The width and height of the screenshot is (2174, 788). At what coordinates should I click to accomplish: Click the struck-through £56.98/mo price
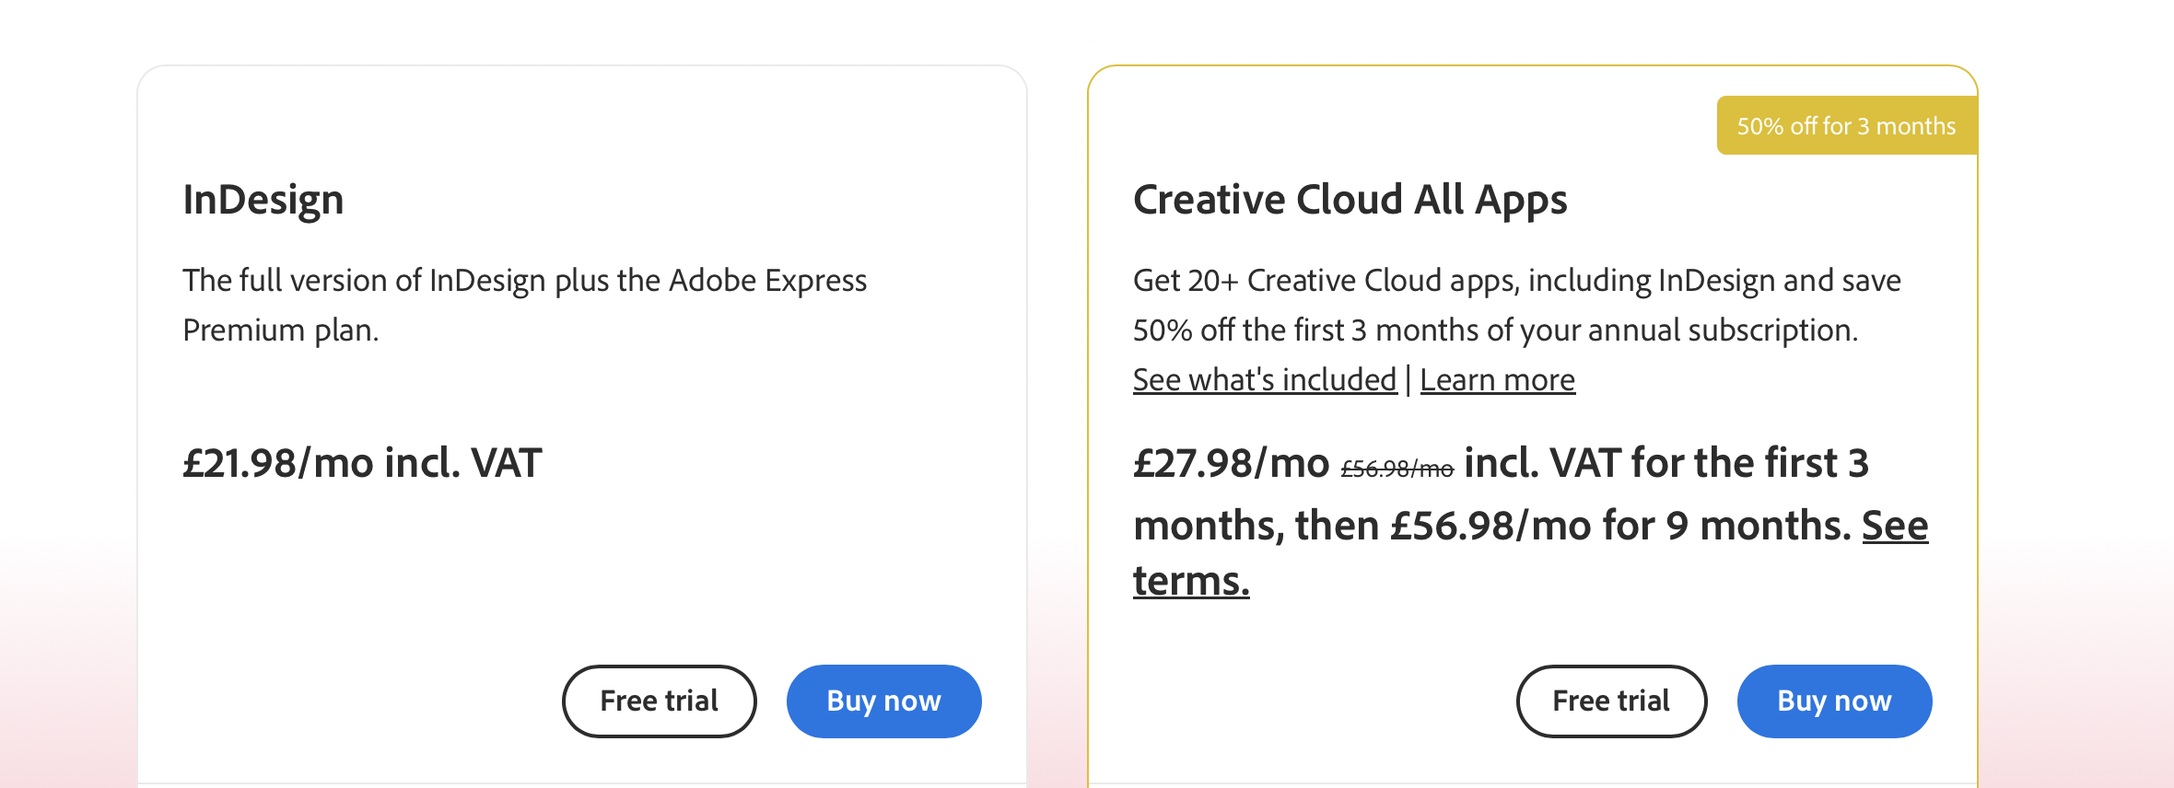[x=1397, y=469]
